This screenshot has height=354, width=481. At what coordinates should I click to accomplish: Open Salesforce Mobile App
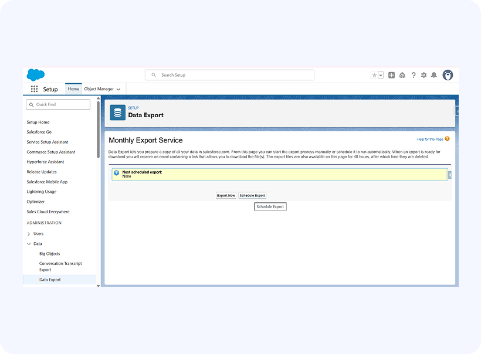point(47,182)
